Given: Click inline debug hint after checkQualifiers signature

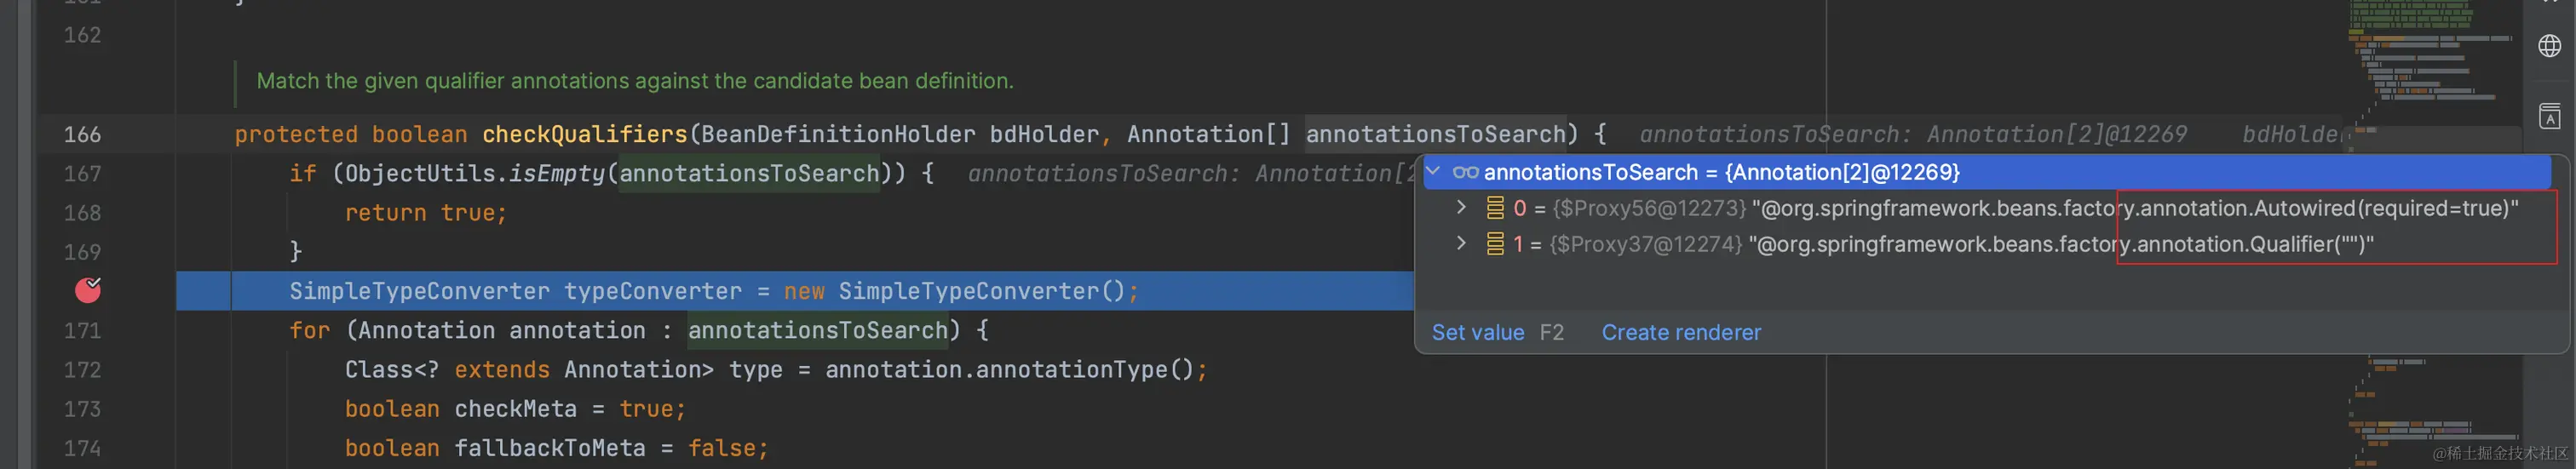Looking at the screenshot, I should click(1912, 134).
